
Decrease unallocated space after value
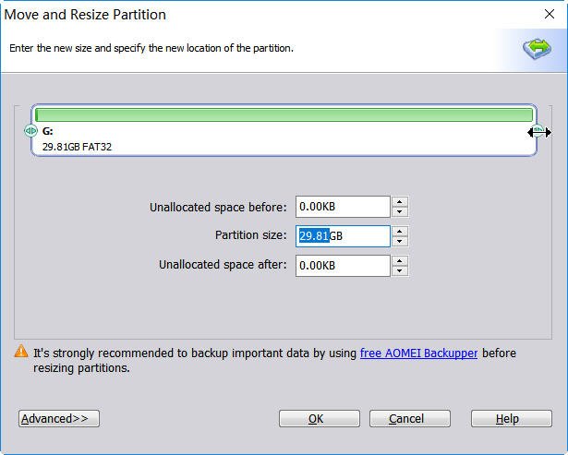(399, 271)
